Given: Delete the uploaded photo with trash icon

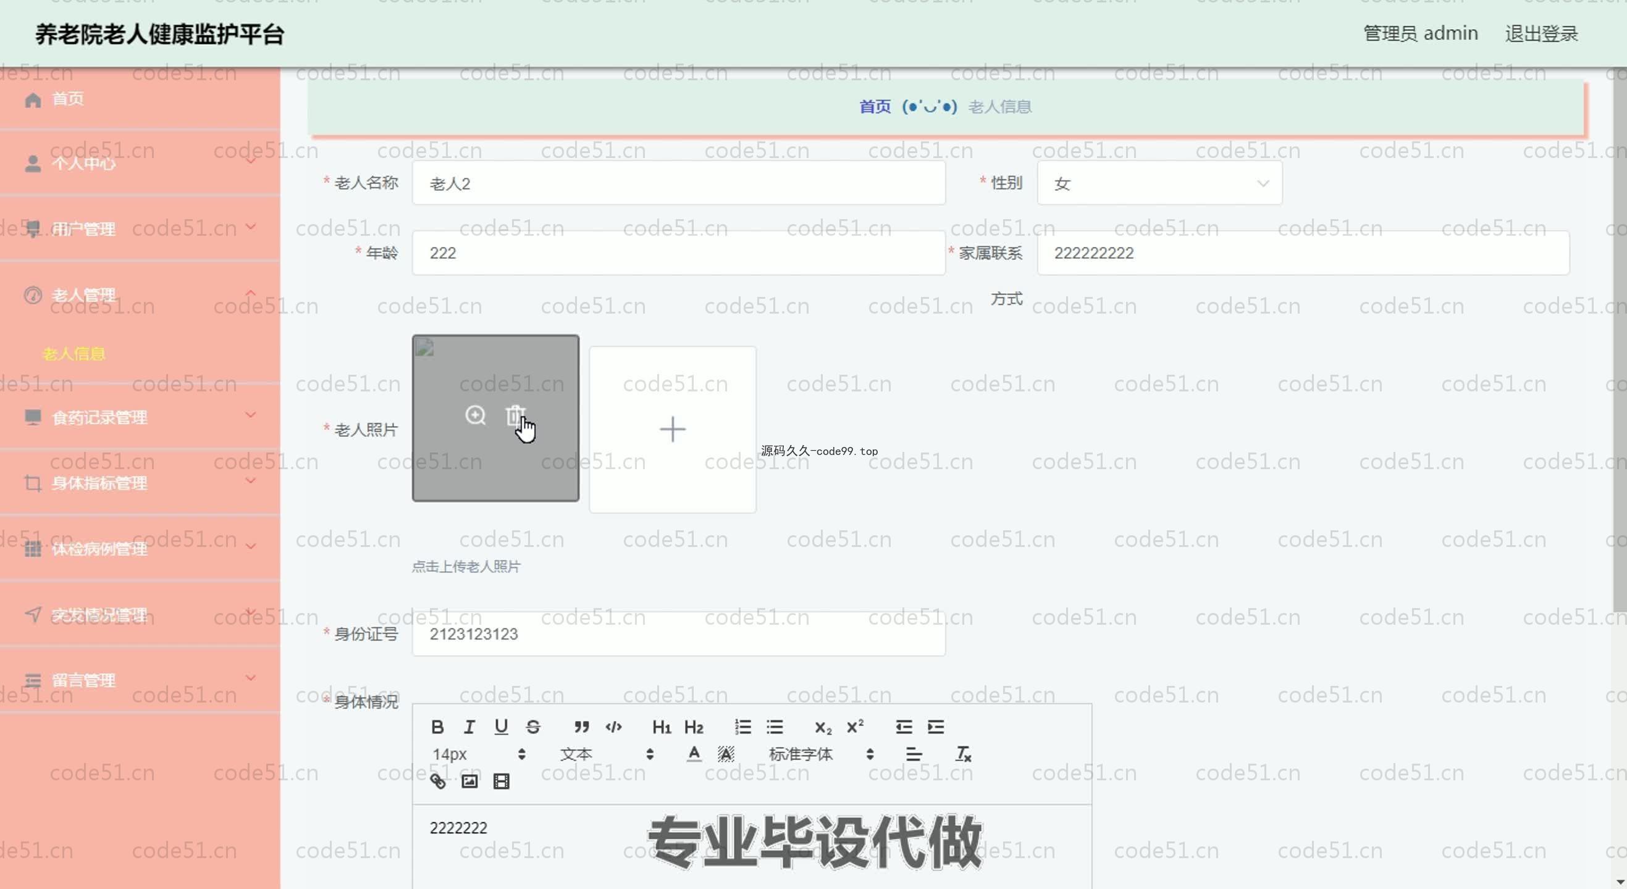Looking at the screenshot, I should 515,415.
